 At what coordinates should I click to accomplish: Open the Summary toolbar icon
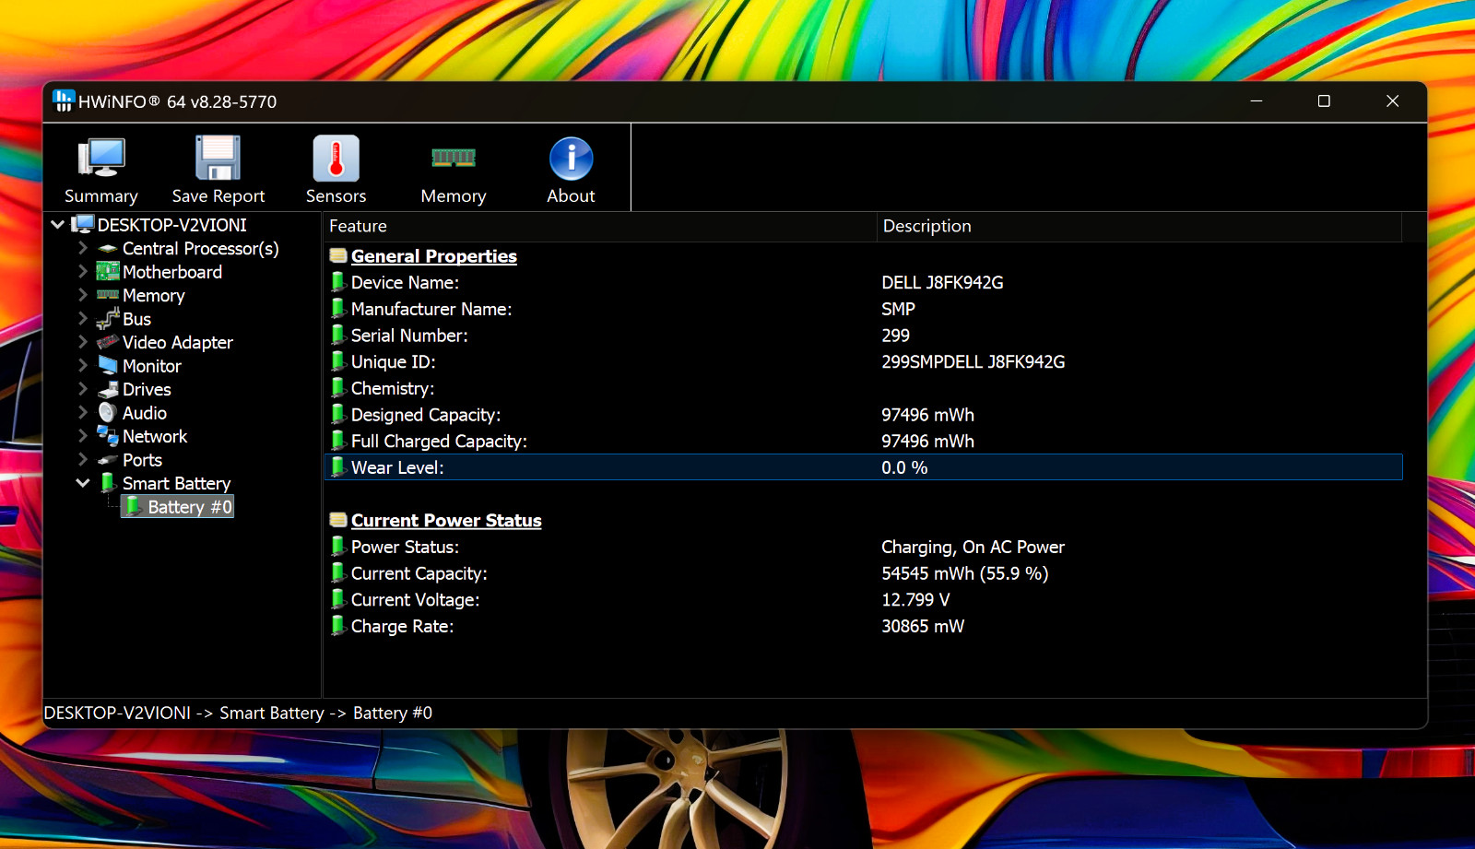[101, 159]
